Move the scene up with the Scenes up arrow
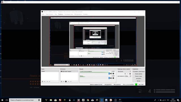The height and width of the screenshot is (102, 181). pos(47,82)
